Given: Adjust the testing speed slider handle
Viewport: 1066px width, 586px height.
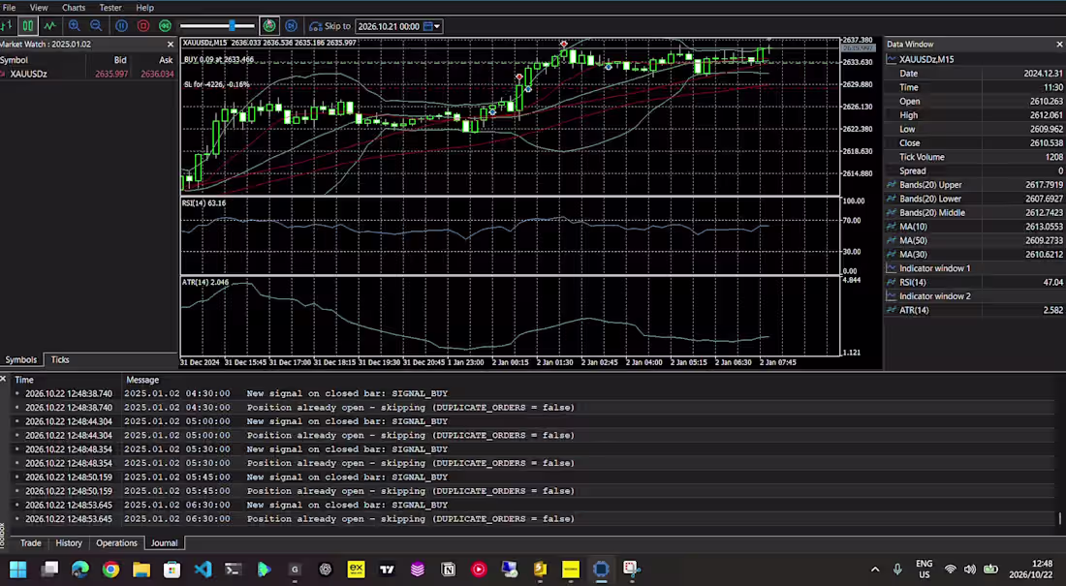Looking at the screenshot, I should pos(232,26).
